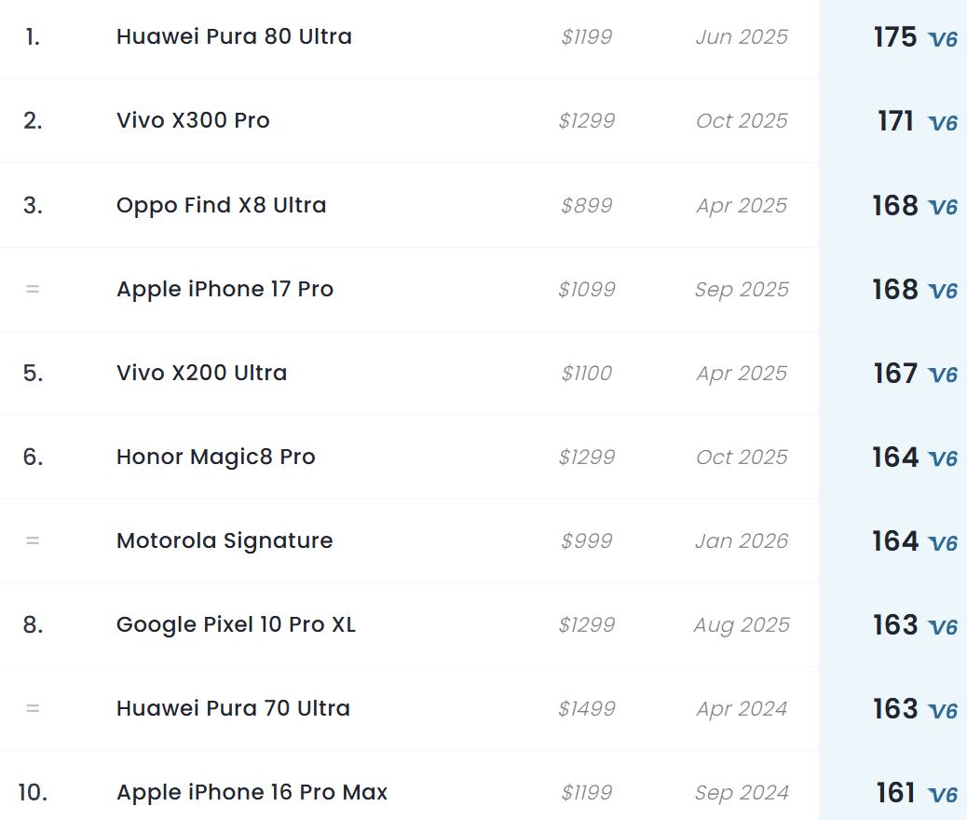Click the V6 badge for Motorola Signature
967x820 pixels.
coord(943,542)
